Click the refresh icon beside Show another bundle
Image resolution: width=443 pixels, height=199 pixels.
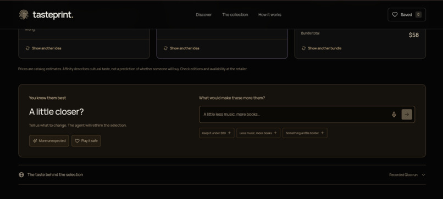(x=303, y=48)
